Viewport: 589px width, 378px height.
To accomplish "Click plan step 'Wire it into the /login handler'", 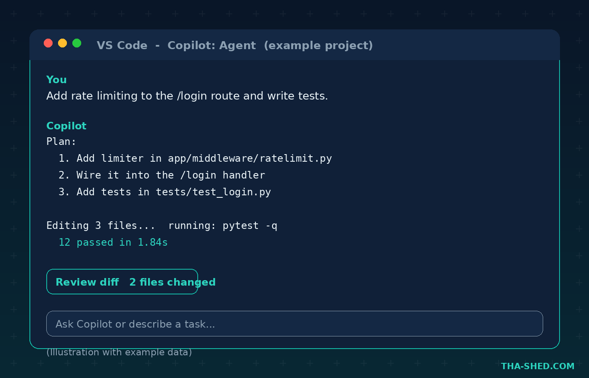I will click(x=162, y=175).
